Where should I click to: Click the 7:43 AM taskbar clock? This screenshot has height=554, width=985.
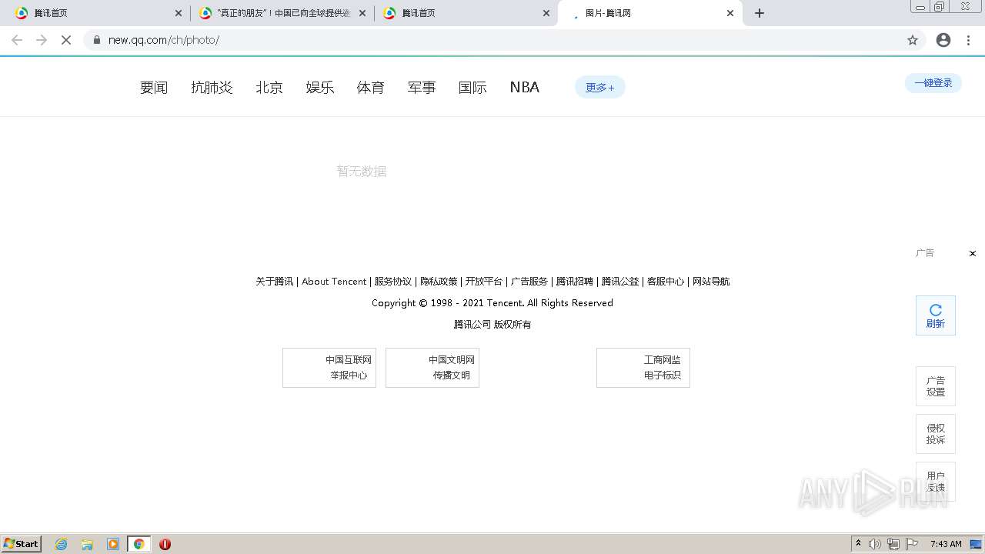(x=946, y=544)
